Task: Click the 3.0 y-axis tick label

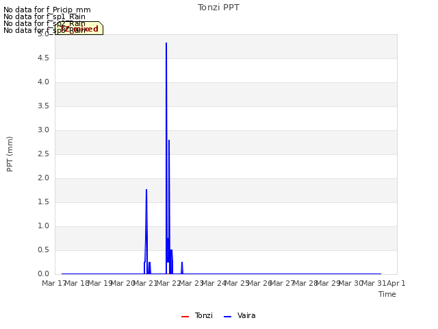Action: (x=43, y=130)
